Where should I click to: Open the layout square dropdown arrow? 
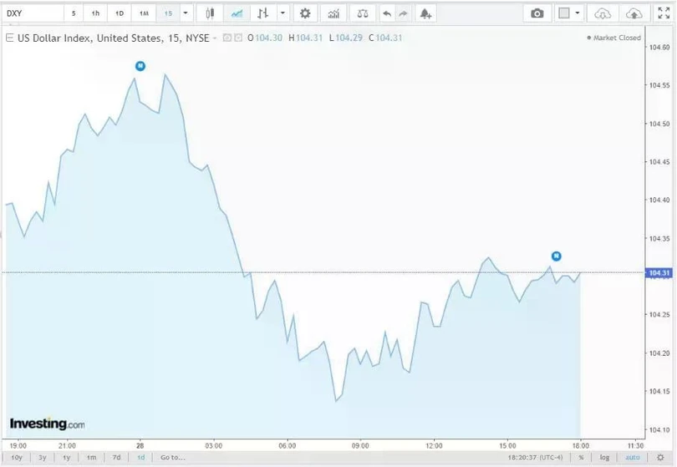click(x=578, y=13)
